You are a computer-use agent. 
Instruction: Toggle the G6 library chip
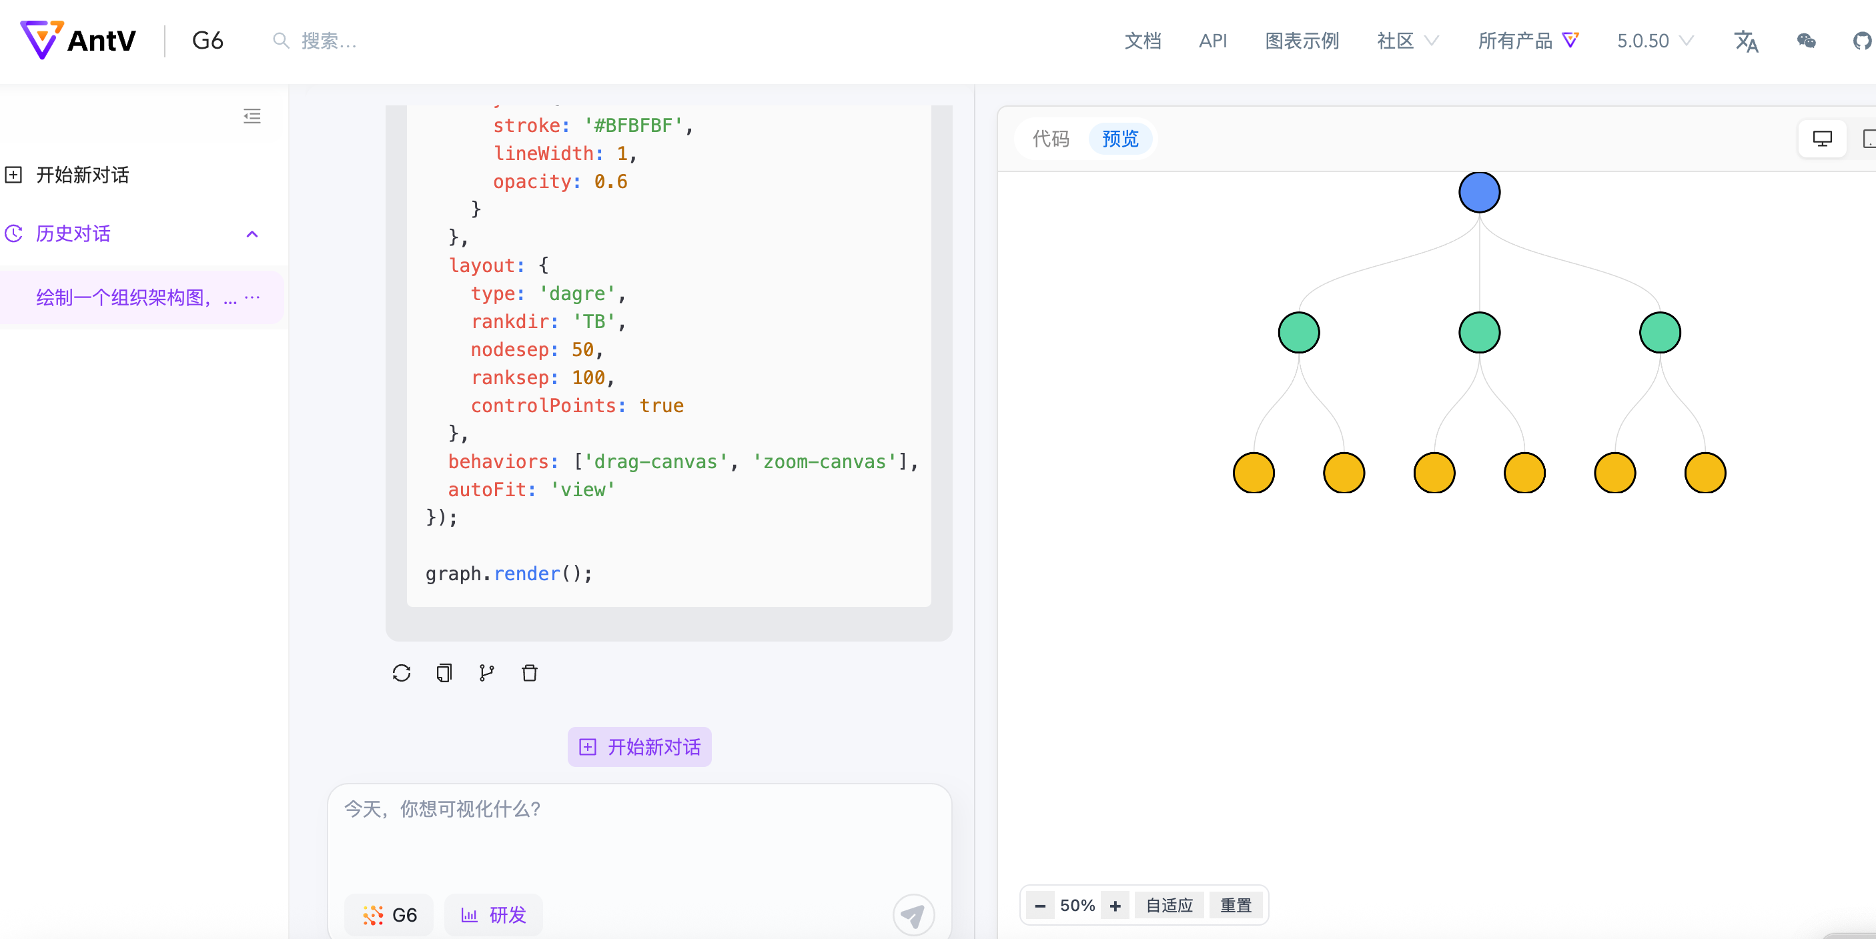click(x=390, y=914)
